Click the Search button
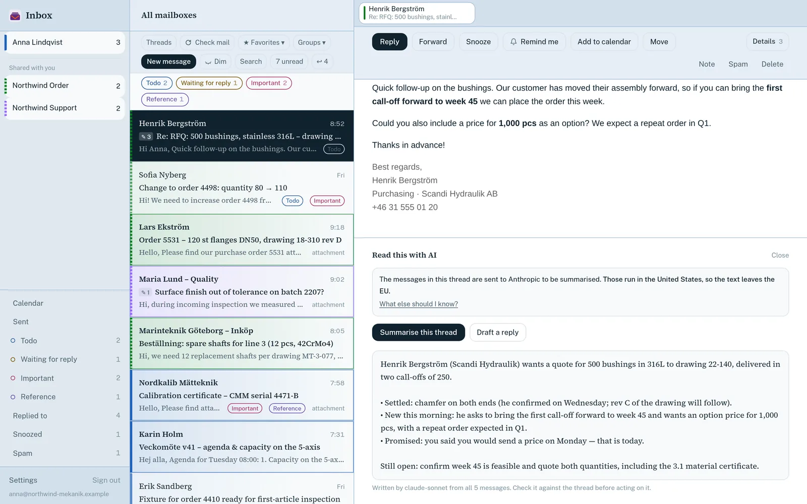The height and width of the screenshot is (504, 807). tap(251, 61)
